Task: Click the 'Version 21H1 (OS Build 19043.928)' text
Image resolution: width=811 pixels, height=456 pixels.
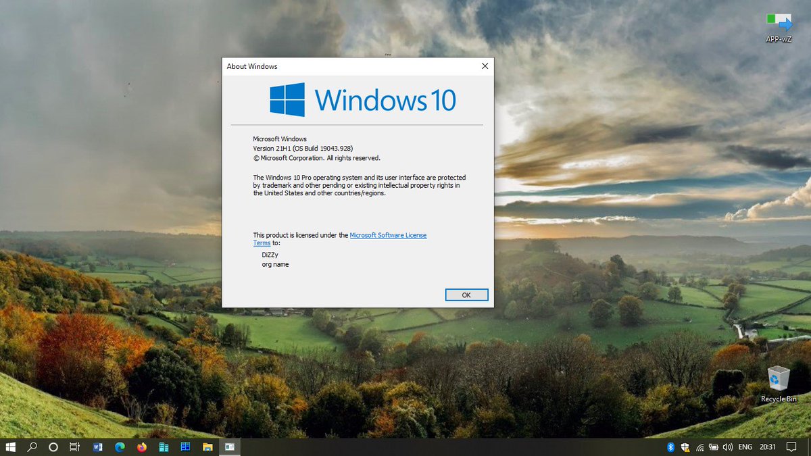Action: click(x=303, y=149)
